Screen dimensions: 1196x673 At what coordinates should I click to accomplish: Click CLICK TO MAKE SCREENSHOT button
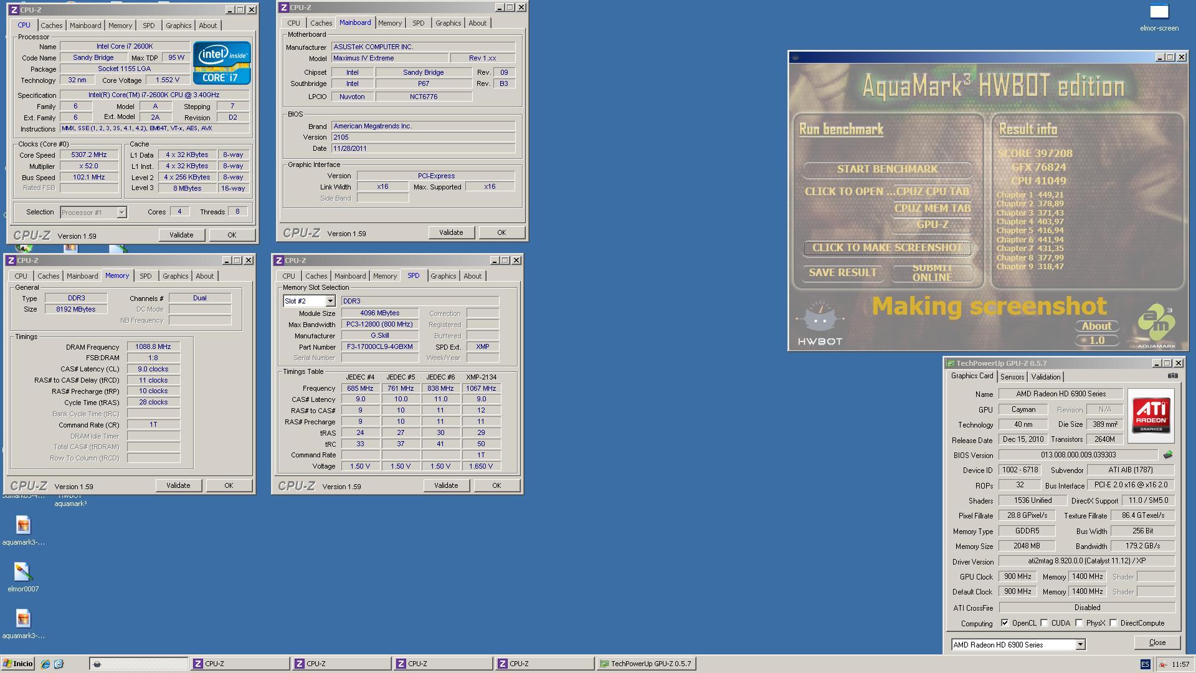point(887,247)
